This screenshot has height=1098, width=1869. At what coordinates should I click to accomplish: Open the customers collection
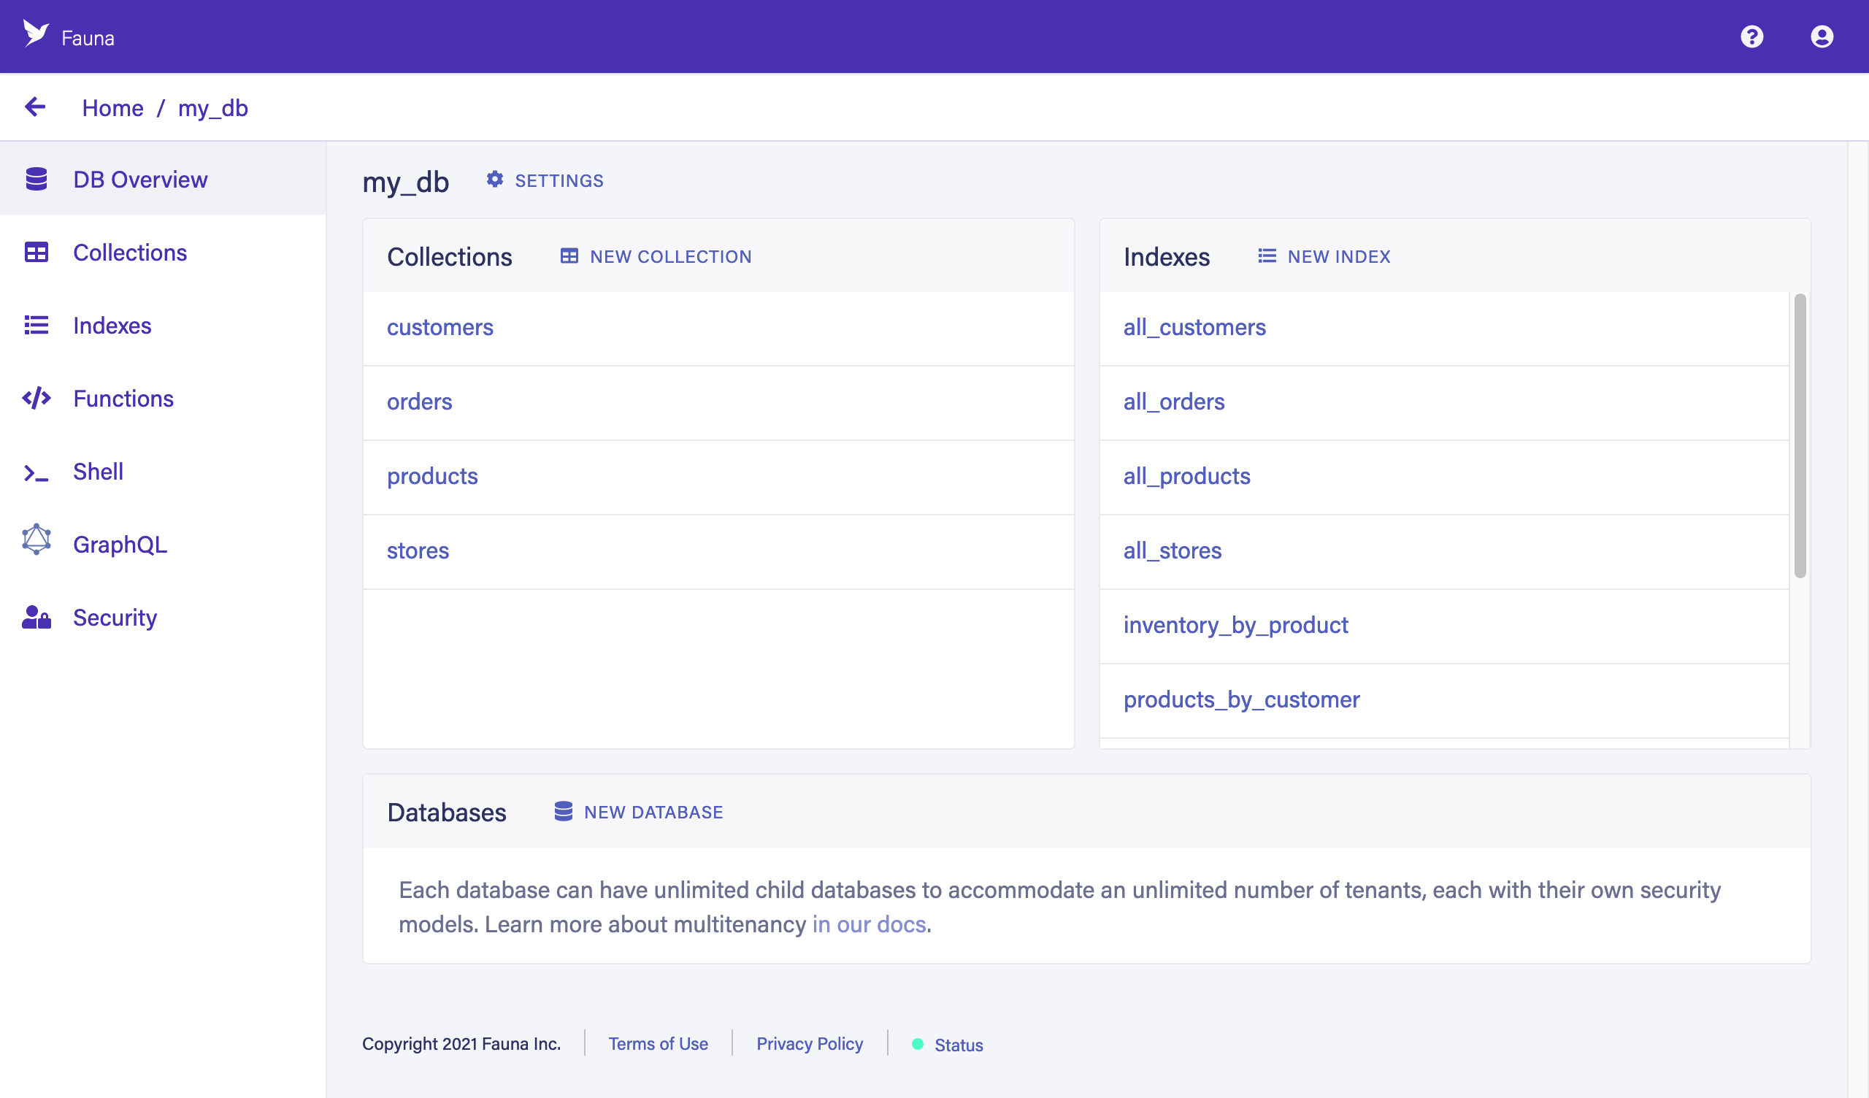pos(440,326)
